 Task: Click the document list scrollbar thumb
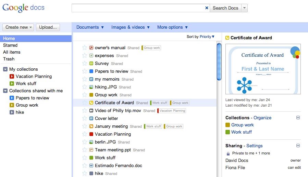coord(219,62)
